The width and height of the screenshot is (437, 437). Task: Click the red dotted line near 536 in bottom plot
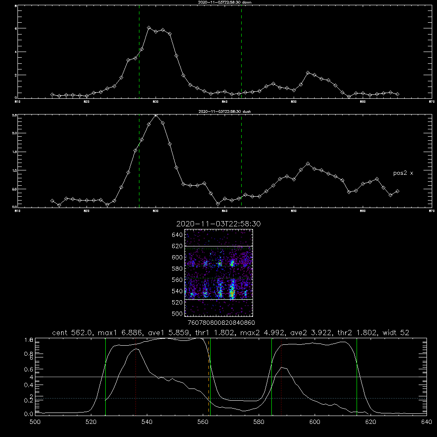point(136,376)
